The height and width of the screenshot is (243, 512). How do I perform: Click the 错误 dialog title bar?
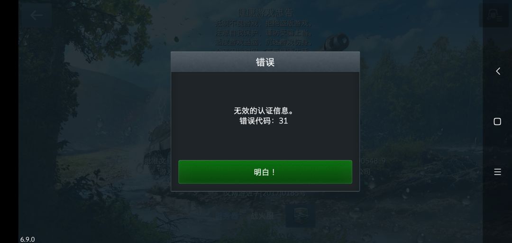coord(265,62)
